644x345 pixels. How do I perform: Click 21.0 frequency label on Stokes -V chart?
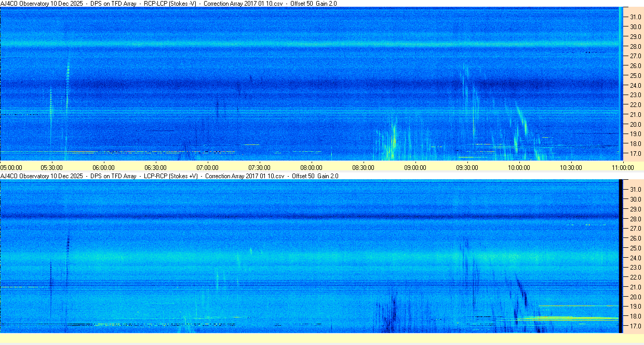coord(636,114)
